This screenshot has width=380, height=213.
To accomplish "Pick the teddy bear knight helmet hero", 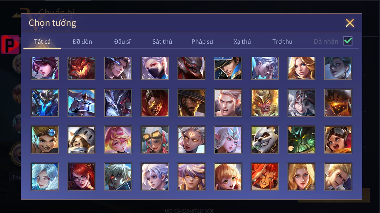I will click(x=82, y=140).
